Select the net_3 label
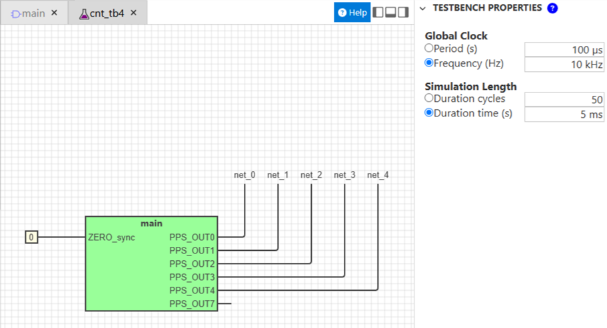Viewport: 607px width, 328px height. click(x=344, y=175)
